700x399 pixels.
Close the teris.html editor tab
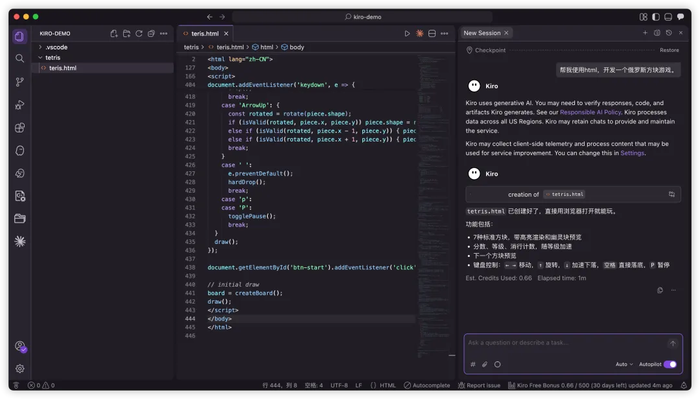(226, 34)
